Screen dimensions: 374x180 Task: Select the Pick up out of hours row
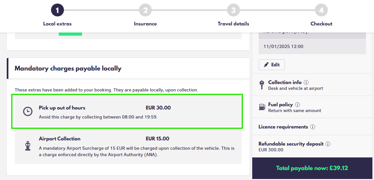[x=127, y=111]
